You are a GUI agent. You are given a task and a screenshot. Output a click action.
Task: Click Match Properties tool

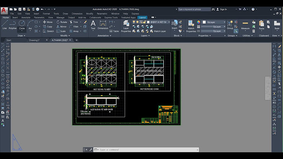pos(191,26)
